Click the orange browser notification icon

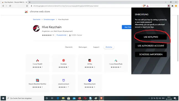[176, 6]
